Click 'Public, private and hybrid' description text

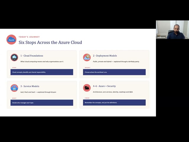[116, 62]
